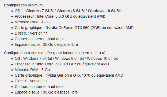Follow the bold Windows 10 link

99,11
